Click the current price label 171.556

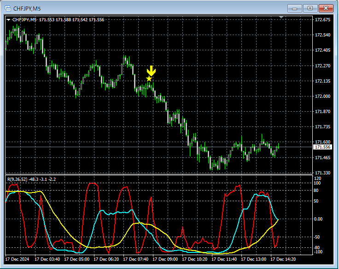point(322,147)
